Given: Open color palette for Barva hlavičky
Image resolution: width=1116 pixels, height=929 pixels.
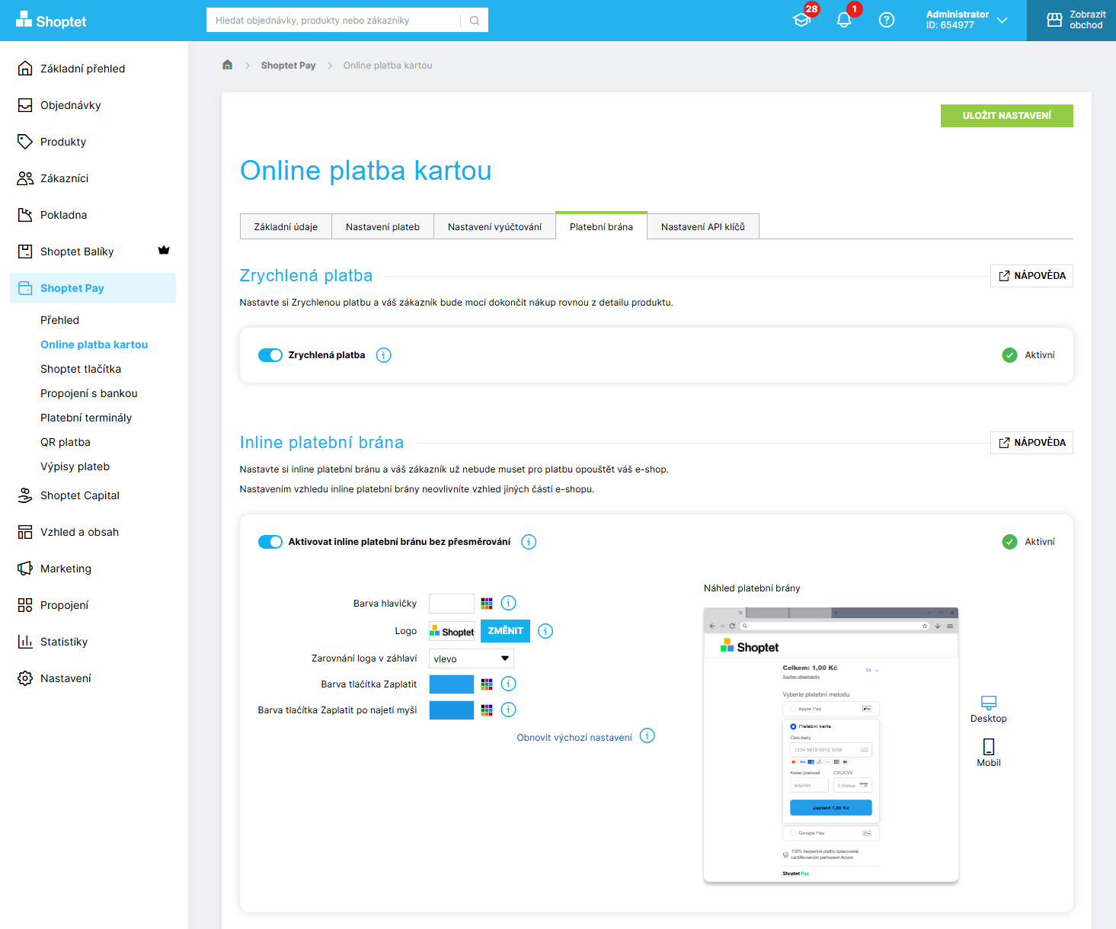Looking at the screenshot, I should tap(487, 604).
